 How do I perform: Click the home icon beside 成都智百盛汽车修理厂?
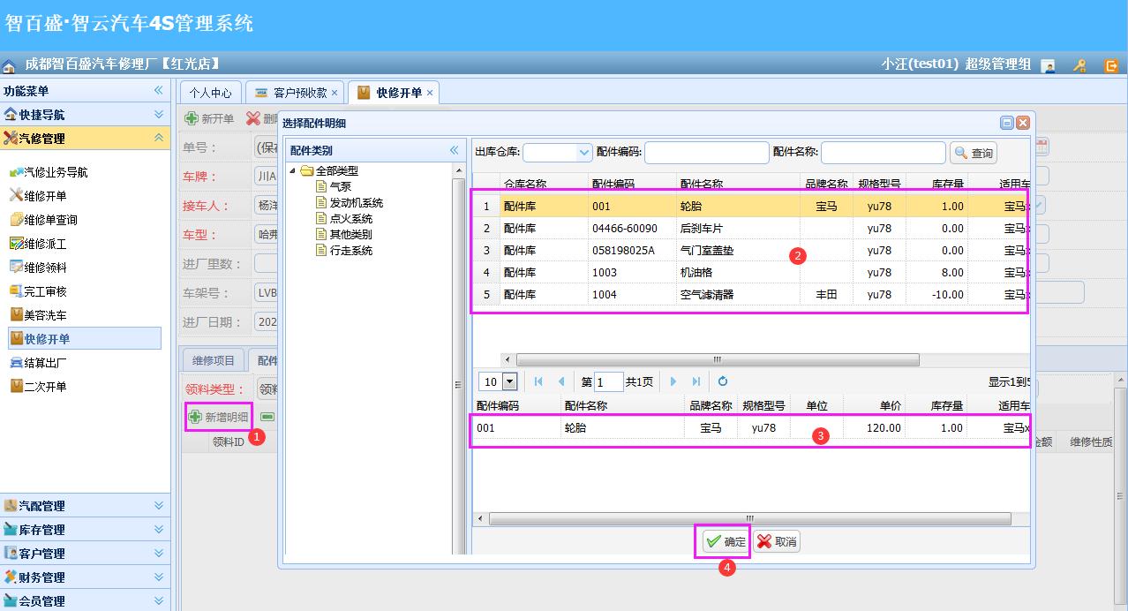coord(9,62)
